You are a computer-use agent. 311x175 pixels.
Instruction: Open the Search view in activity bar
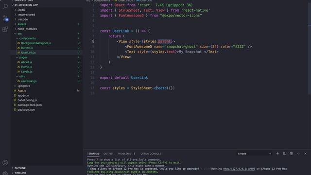click(x=5, y=6)
